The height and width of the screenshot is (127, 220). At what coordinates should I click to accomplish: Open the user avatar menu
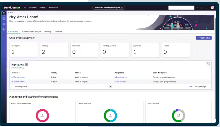point(212,8)
